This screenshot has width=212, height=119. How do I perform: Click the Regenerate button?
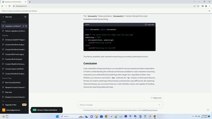pyautogui.click(x=156, y=98)
